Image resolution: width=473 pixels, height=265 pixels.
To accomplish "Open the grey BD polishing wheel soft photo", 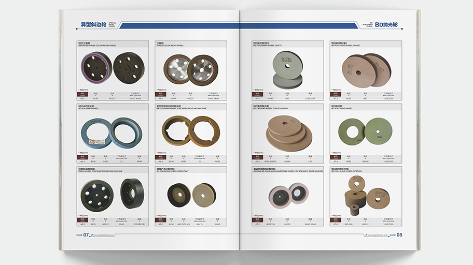I will click(287, 69).
